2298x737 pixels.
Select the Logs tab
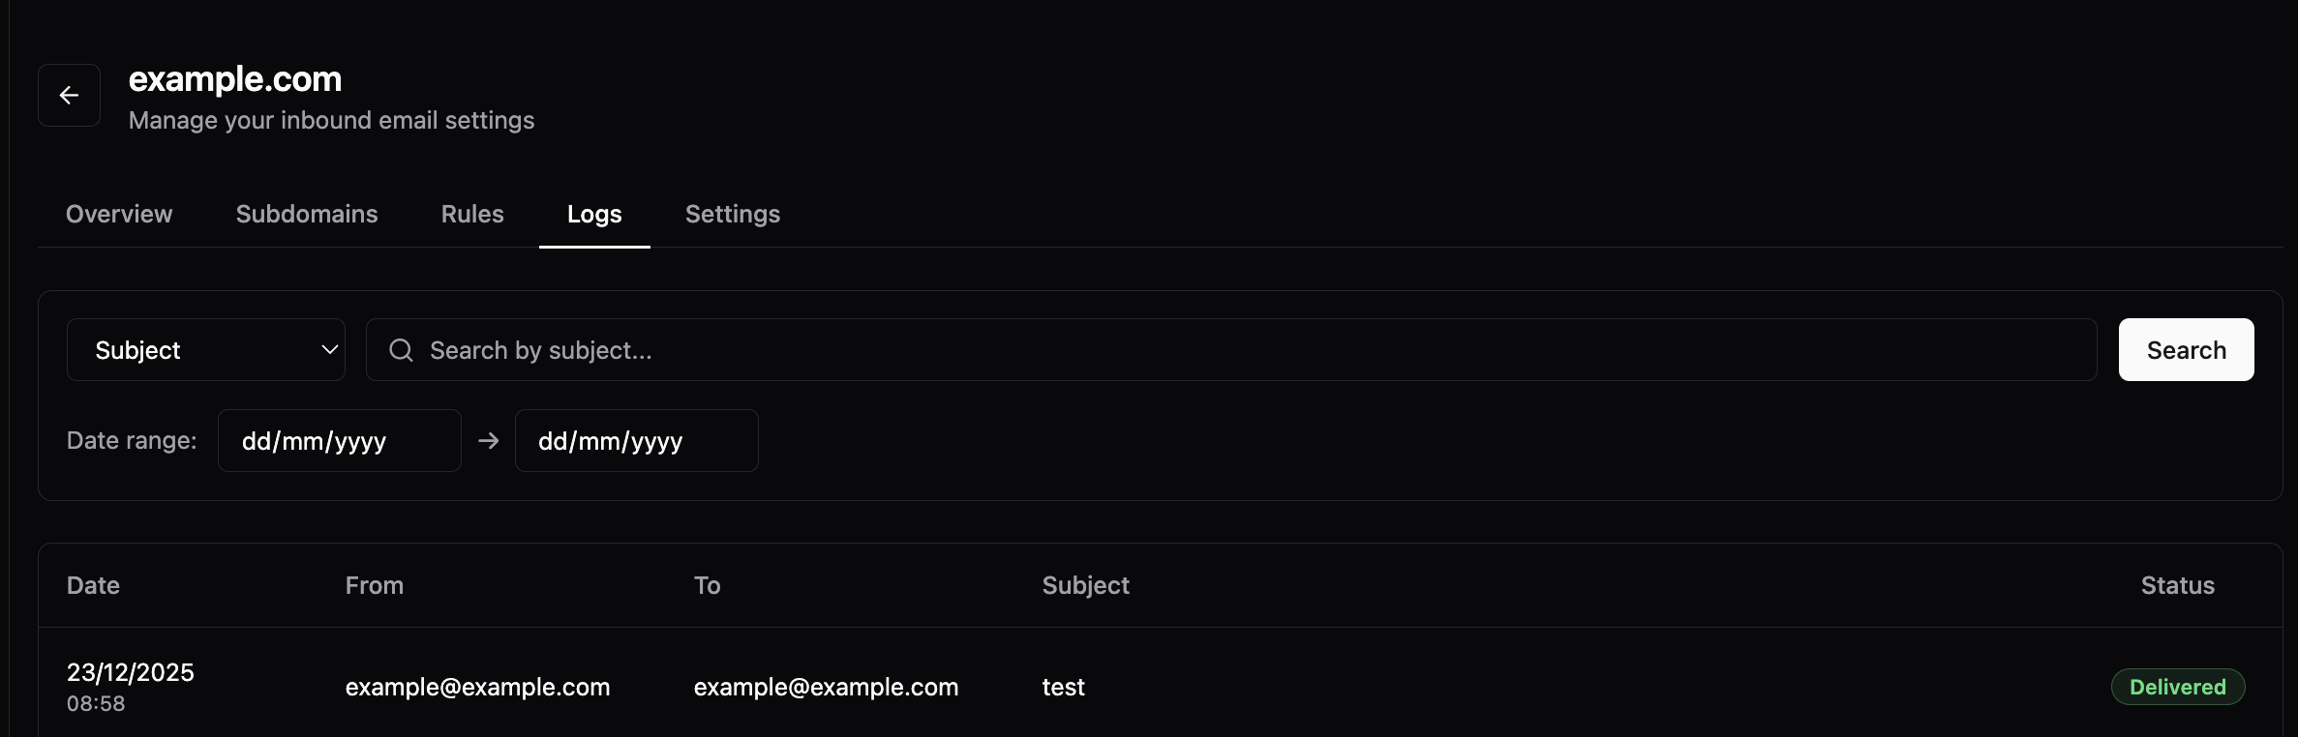tap(594, 214)
